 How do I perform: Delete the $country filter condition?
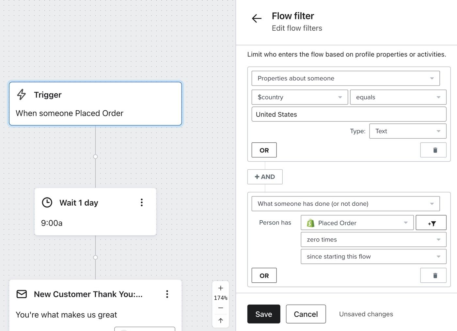click(x=433, y=150)
